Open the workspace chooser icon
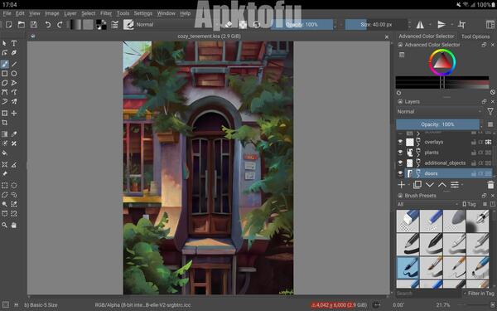Image resolution: width=497 pixels, height=311 pixels. point(490,24)
